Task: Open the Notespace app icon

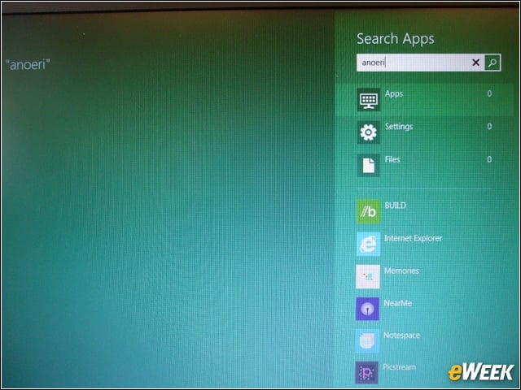Action: (367, 341)
